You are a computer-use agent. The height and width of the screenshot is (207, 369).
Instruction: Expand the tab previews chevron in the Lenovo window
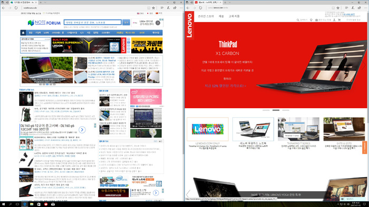pos(230,2)
